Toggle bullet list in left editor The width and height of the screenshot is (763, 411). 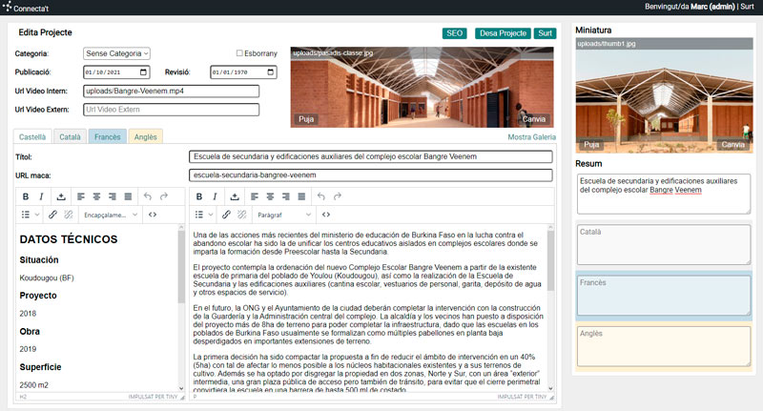(x=26, y=215)
